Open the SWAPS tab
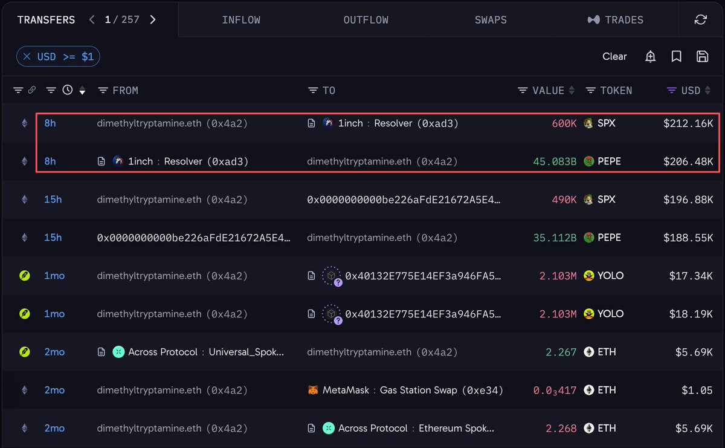The height and width of the screenshot is (448, 725). (491, 20)
